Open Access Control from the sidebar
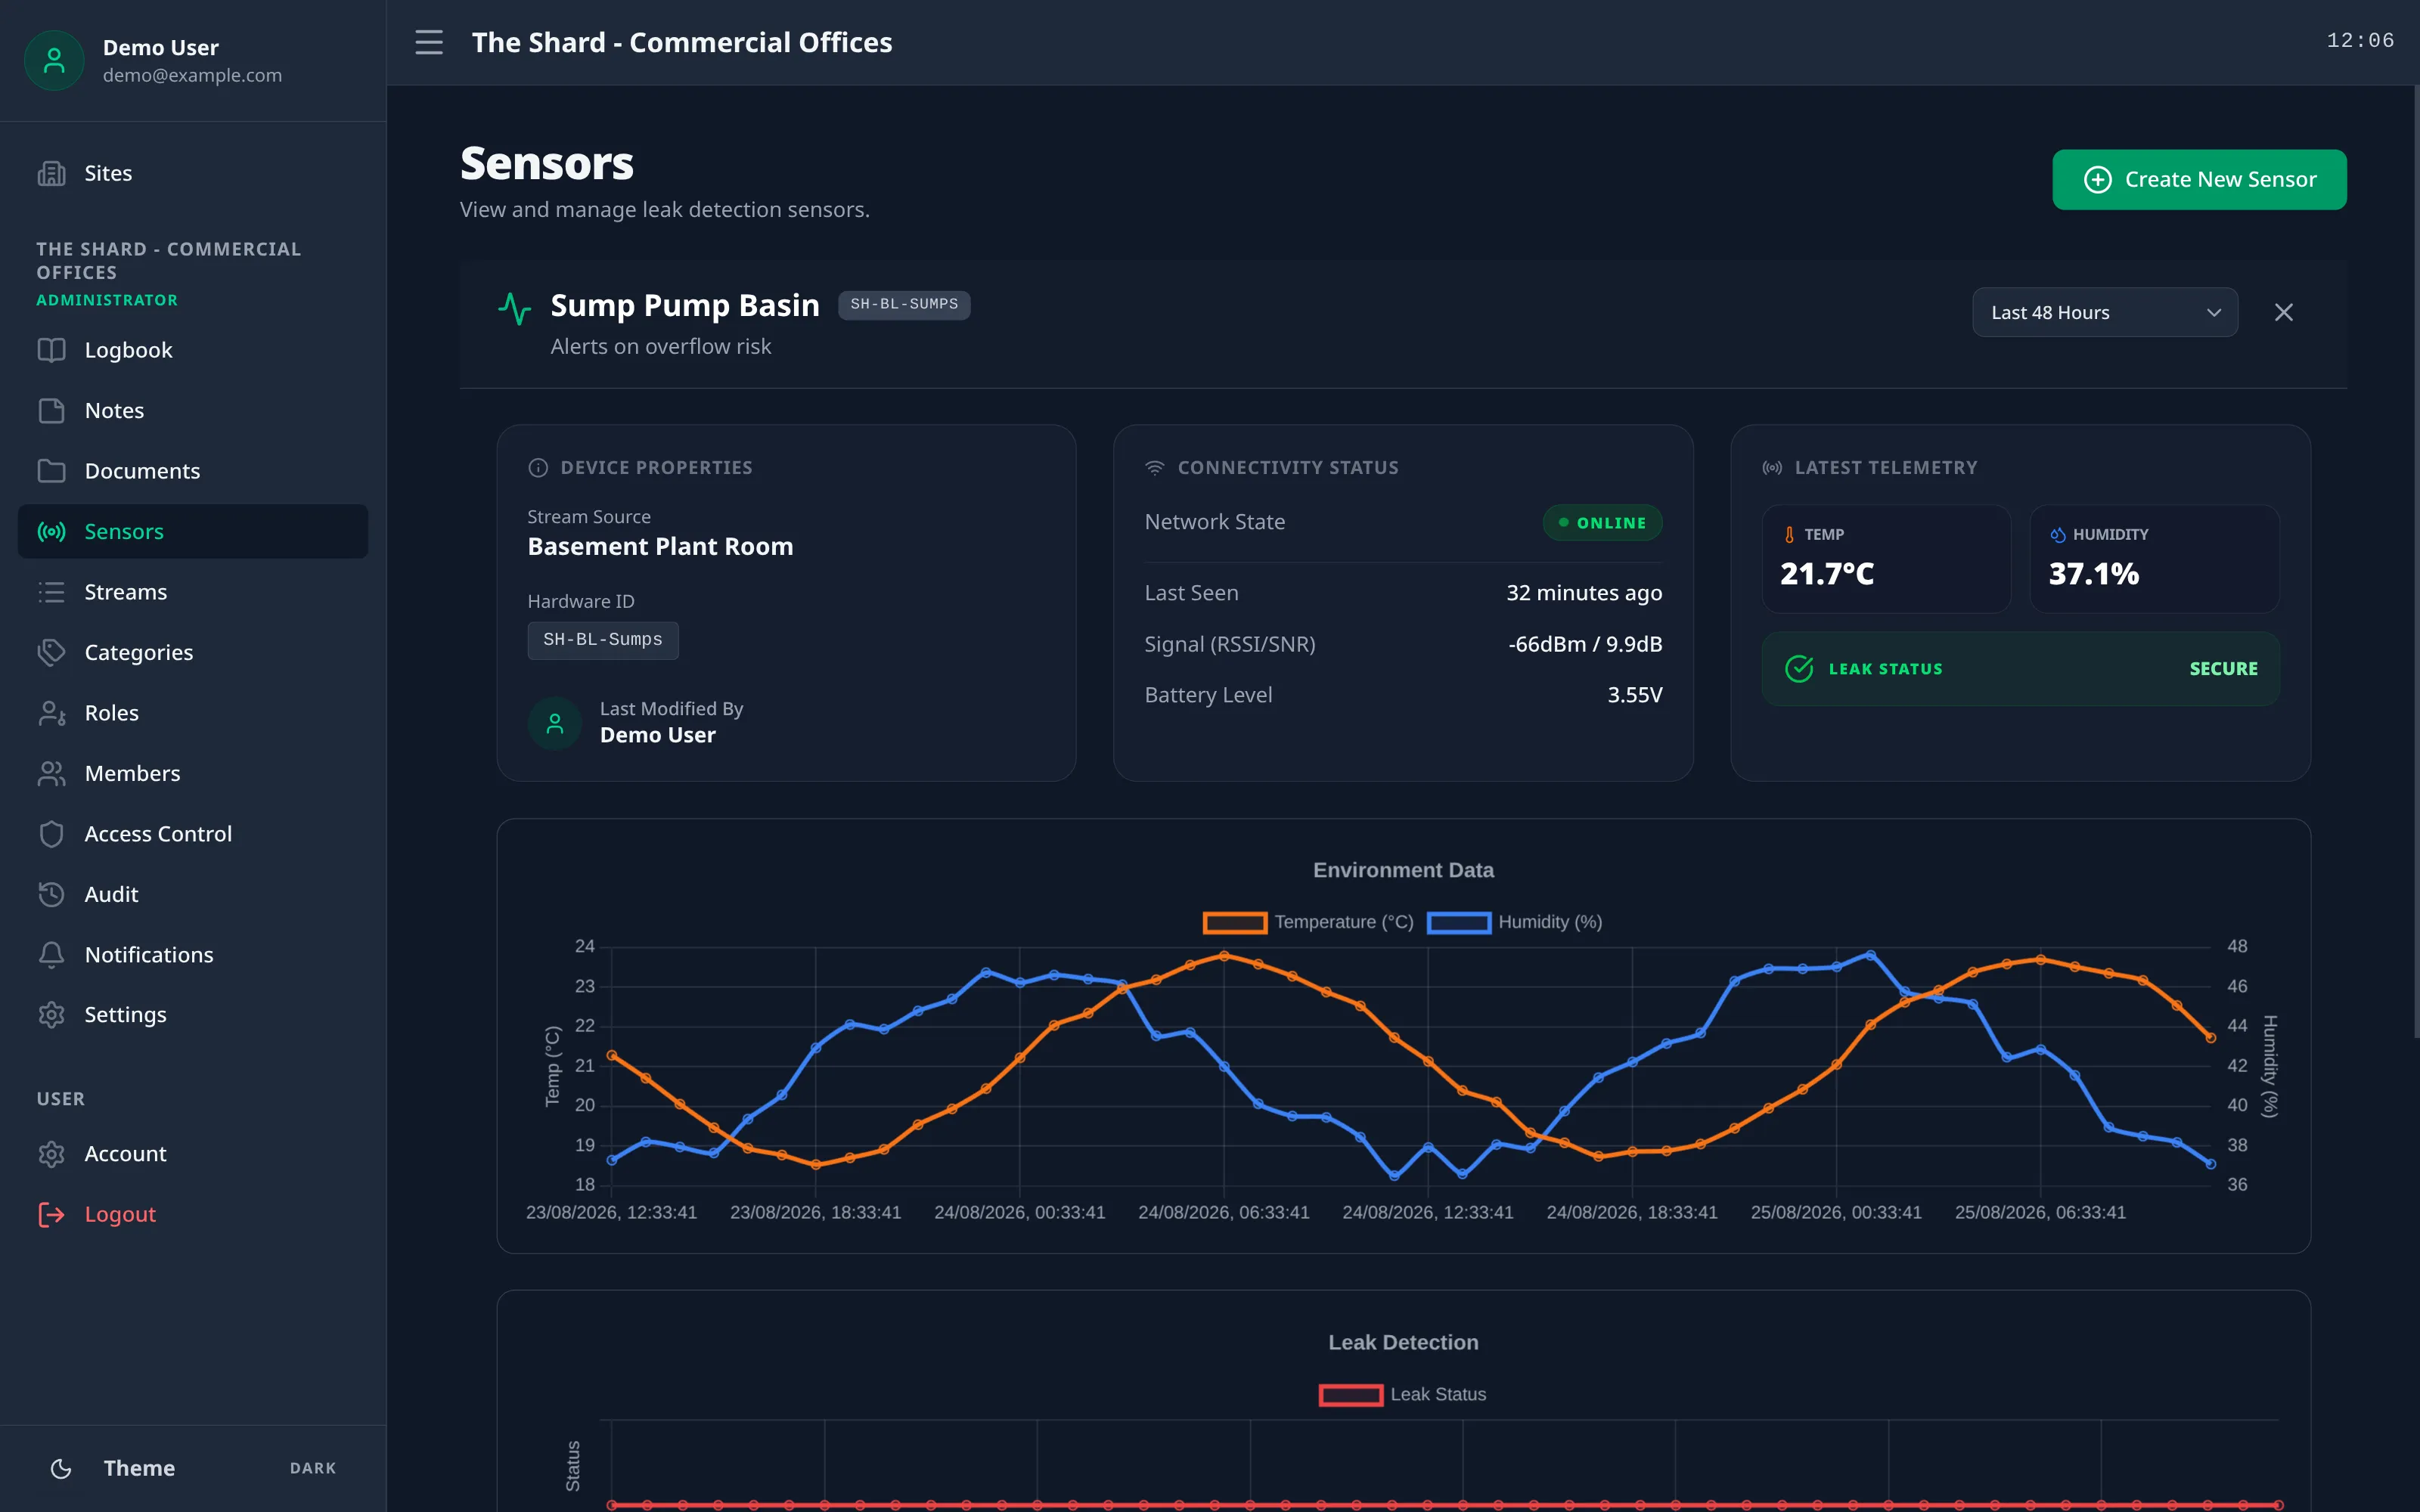The image size is (2420, 1512). (x=193, y=834)
